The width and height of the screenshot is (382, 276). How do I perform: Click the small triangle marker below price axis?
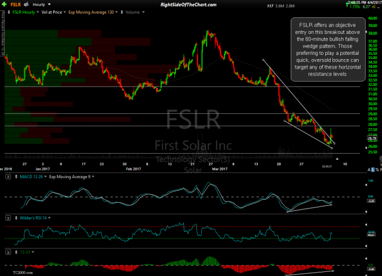point(337,159)
